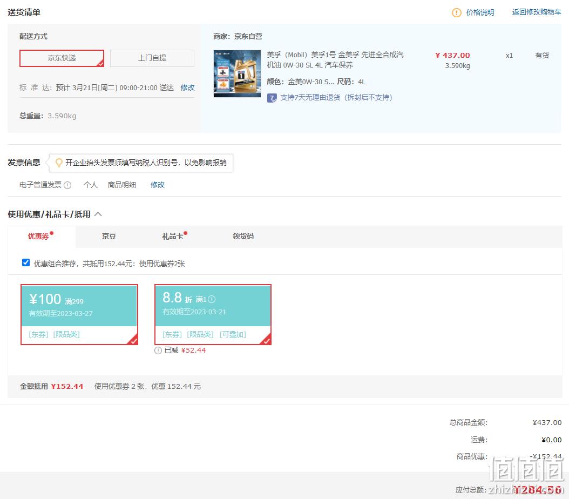
Task: Switch to the 优惠券 tab
Action: pos(38,236)
